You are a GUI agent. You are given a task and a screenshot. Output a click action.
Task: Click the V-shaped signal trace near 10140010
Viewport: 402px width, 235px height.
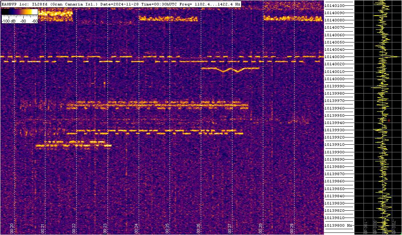(231, 69)
